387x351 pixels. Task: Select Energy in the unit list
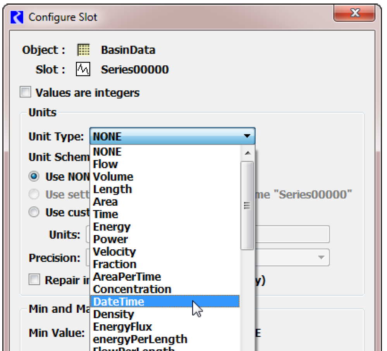tap(112, 227)
